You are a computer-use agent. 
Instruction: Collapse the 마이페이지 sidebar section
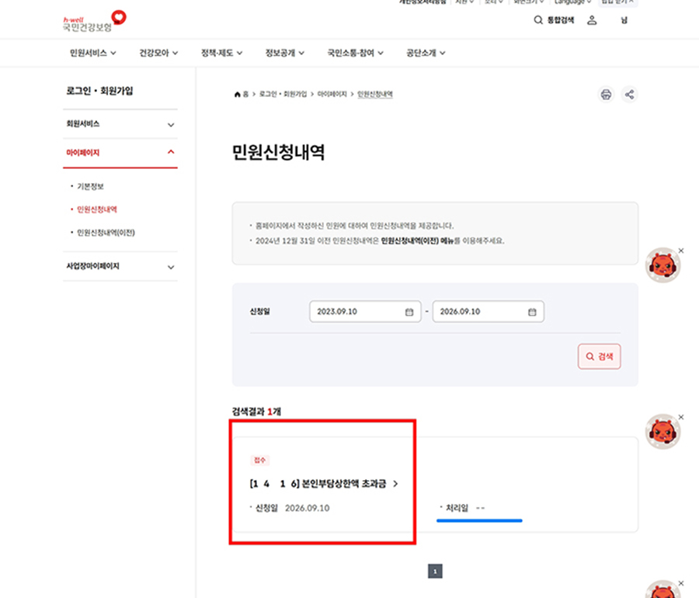120,153
